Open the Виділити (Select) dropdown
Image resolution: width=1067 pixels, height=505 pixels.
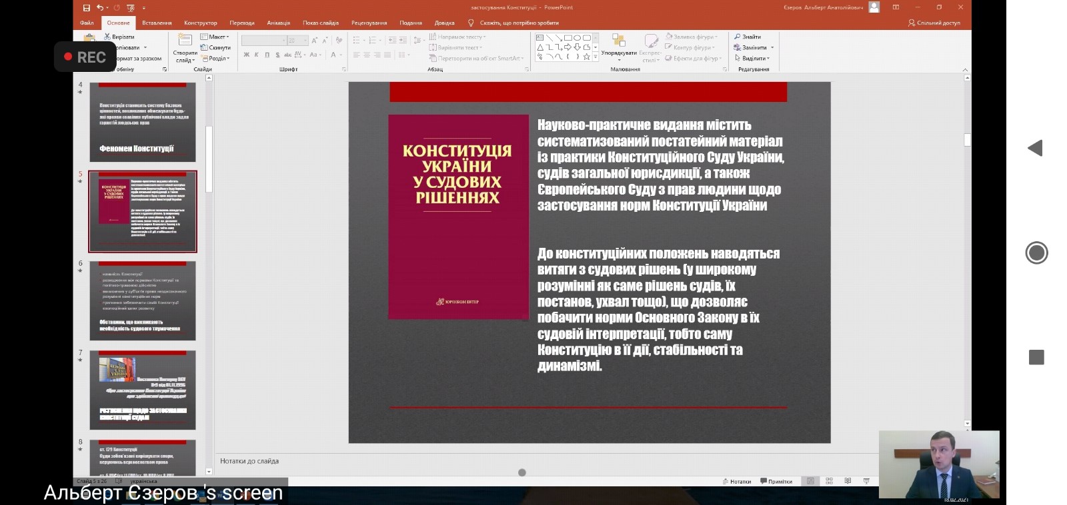[751, 58]
